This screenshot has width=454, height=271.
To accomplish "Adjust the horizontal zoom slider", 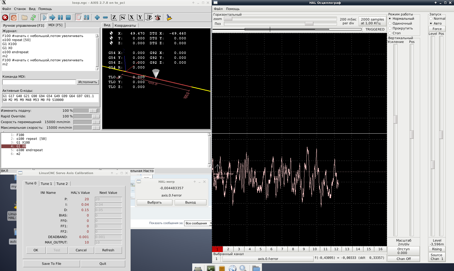I will pos(228,19).
